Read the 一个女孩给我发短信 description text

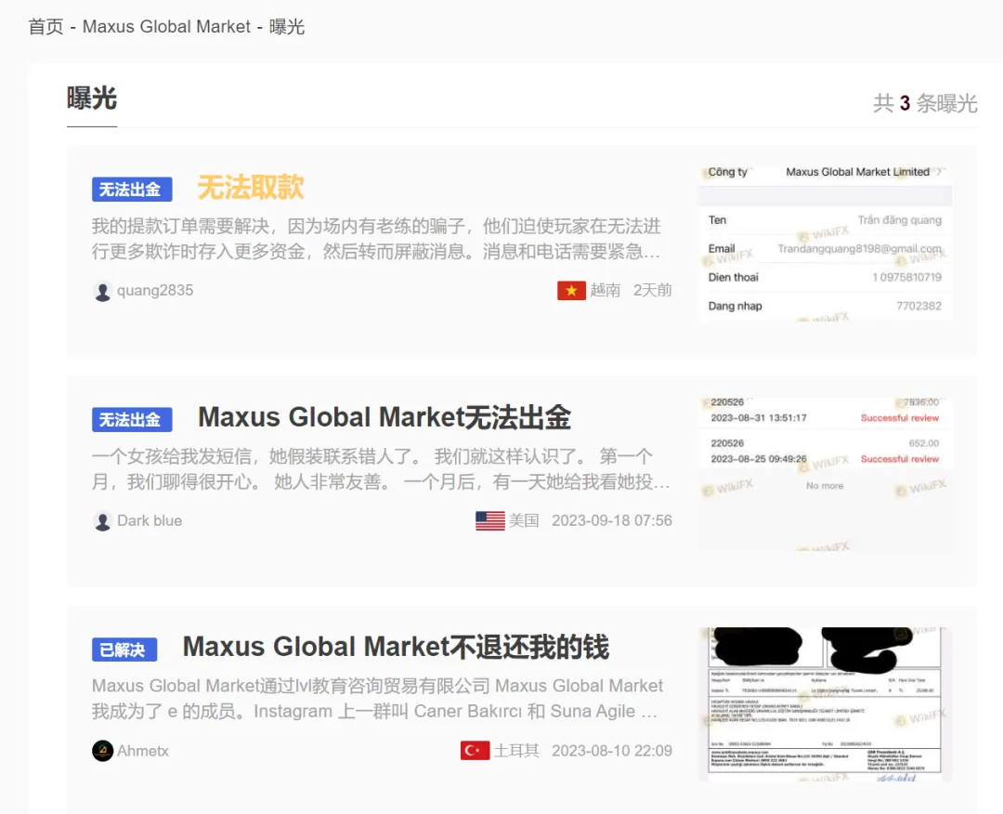(381, 469)
